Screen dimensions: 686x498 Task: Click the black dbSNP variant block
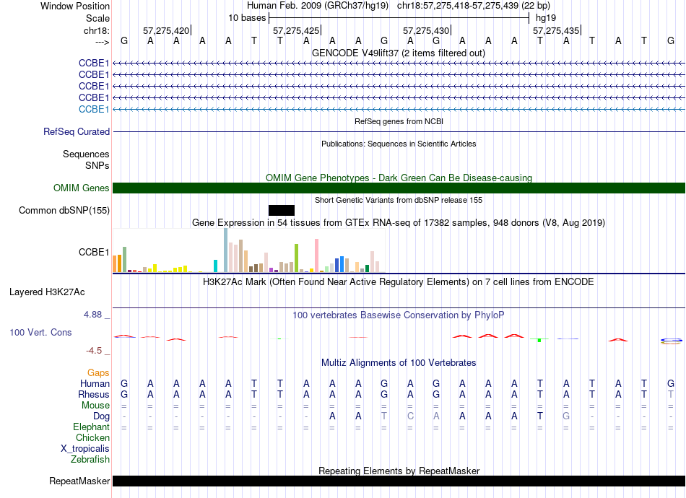(x=282, y=210)
